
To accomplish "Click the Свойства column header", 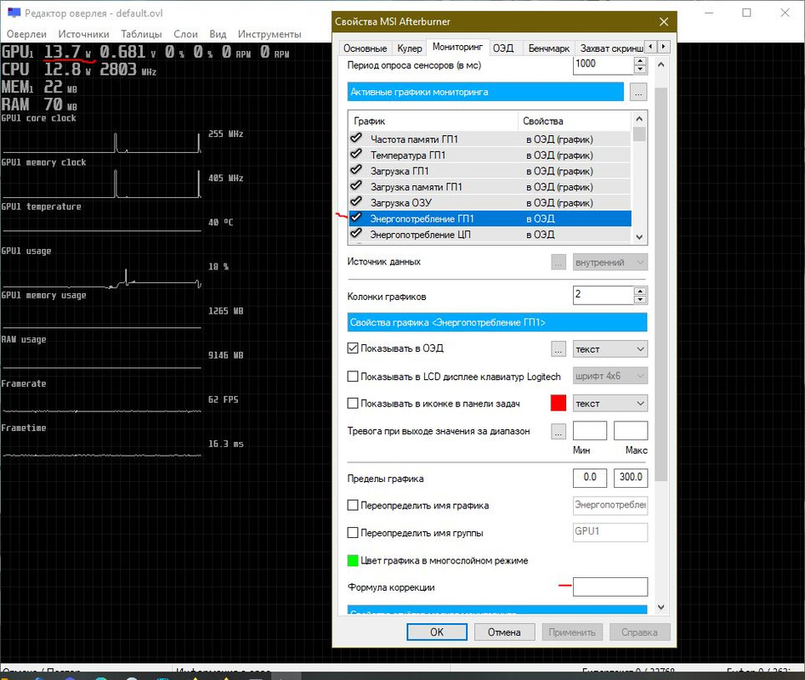I will tap(574, 121).
